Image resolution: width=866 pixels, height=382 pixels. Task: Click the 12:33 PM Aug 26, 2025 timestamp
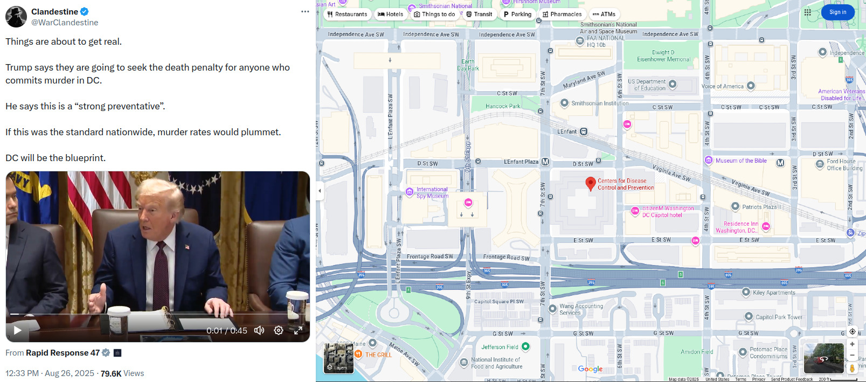tap(50, 373)
